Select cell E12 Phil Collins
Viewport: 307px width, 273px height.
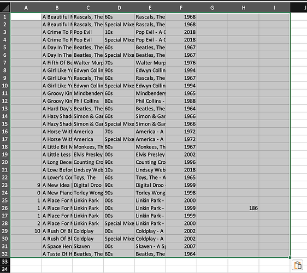(150, 101)
